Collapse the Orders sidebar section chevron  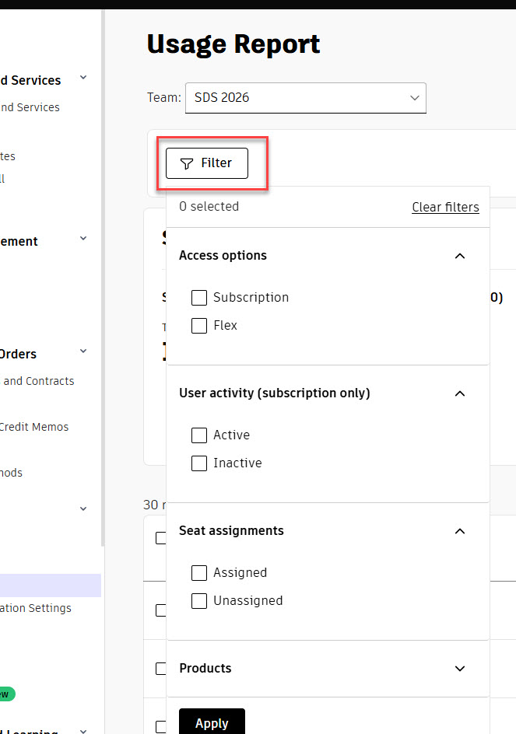click(83, 351)
